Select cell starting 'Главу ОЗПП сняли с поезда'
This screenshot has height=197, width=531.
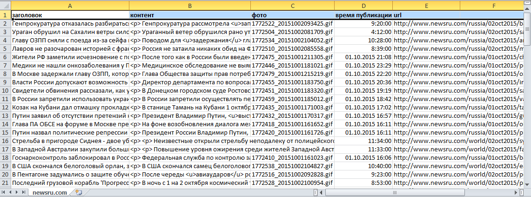(x=70, y=41)
